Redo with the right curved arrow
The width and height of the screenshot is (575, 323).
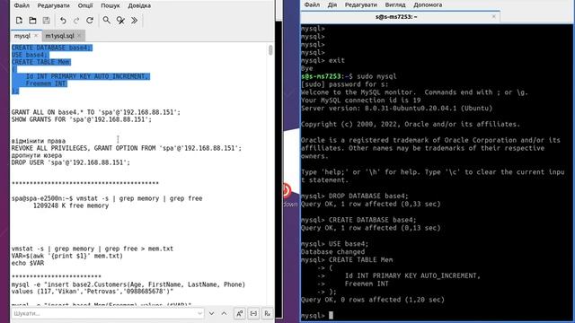click(x=76, y=21)
